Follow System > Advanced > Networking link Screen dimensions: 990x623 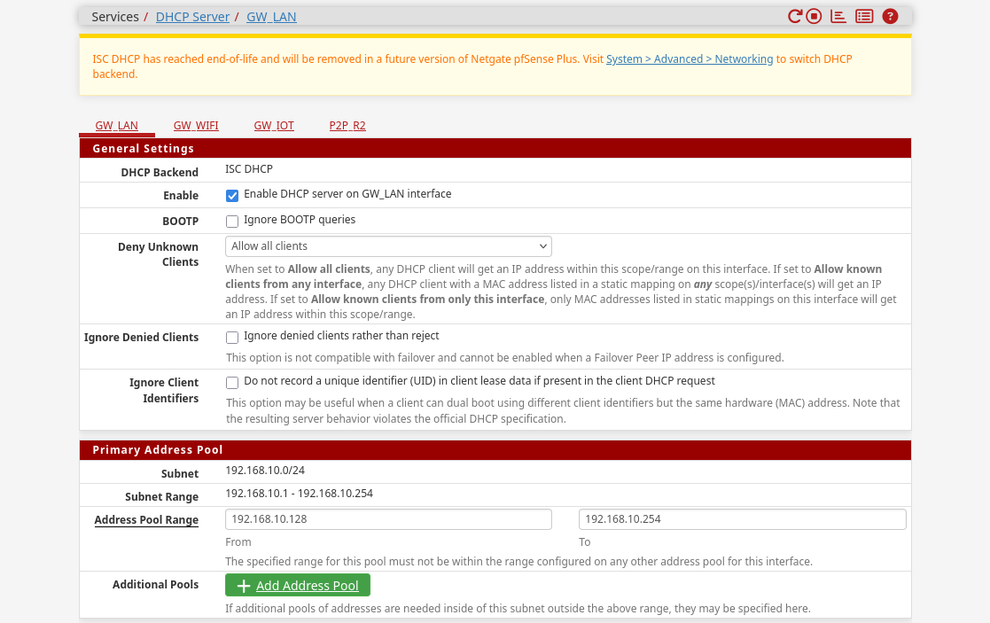(x=690, y=58)
